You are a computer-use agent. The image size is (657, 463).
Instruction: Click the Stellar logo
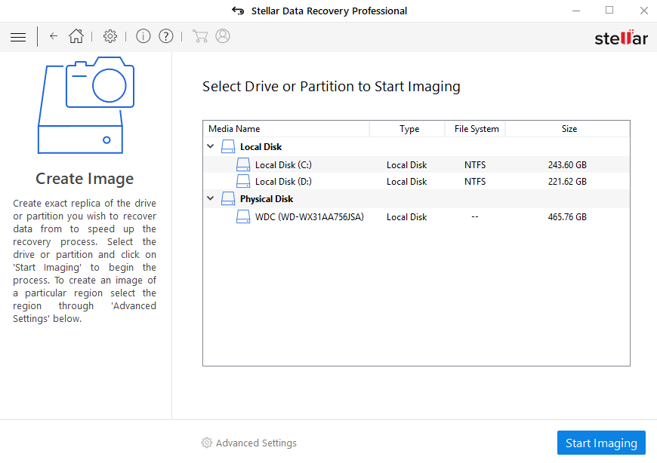[621, 38]
